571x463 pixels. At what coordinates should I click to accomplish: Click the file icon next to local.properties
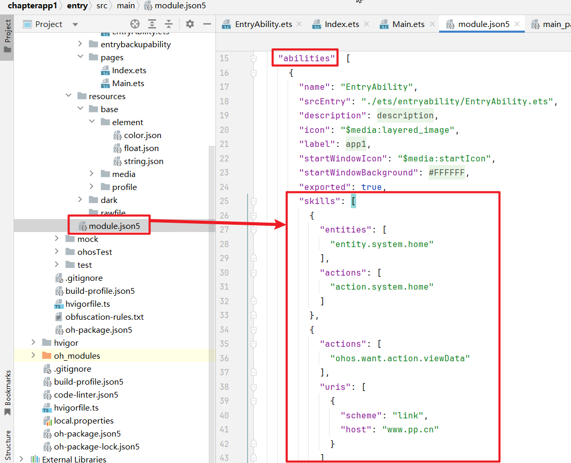(x=47, y=421)
